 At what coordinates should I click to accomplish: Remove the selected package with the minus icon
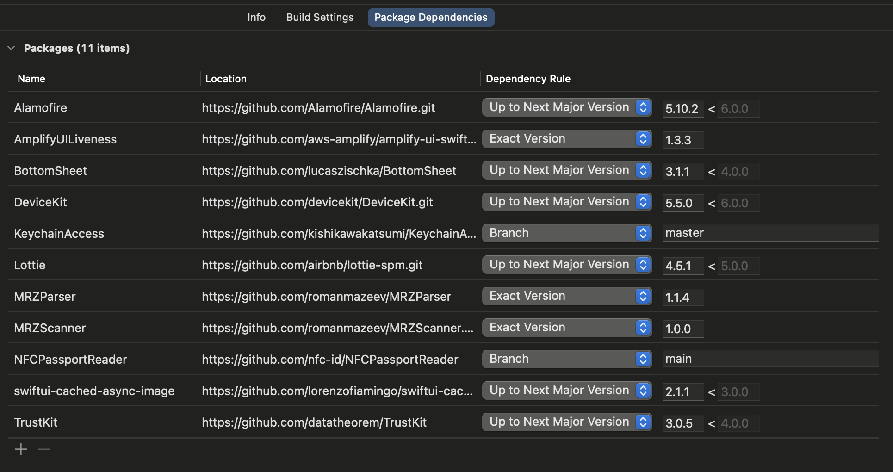(x=44, y=449)
